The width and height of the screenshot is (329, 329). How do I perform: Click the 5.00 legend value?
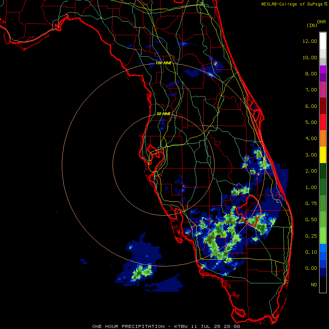(x=311, y=122)
